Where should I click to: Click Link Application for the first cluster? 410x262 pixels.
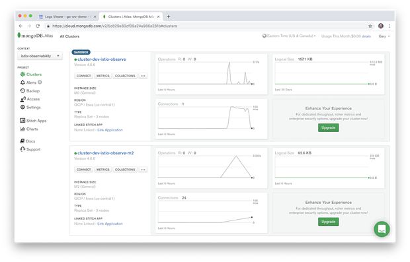(x=110, y=130)
